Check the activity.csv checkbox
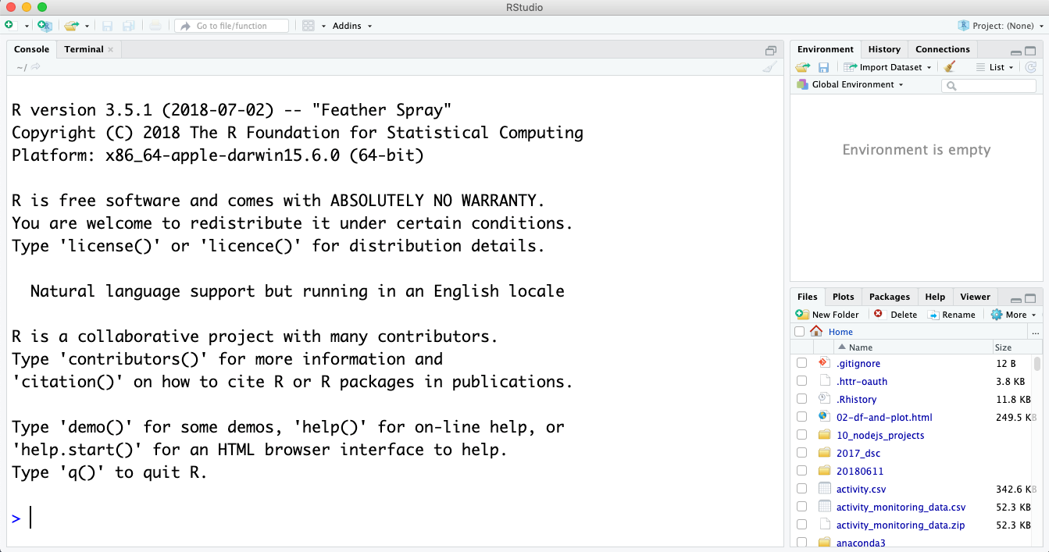Screen dimensions: 1049x552 point(801,489)
